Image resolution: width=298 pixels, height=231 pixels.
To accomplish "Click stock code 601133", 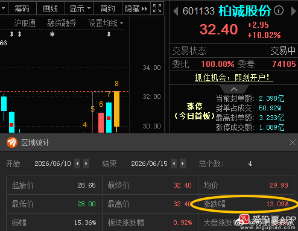I will point(198,11).
